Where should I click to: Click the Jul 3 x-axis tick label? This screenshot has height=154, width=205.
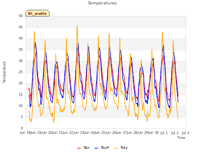[x=185, y=133]
